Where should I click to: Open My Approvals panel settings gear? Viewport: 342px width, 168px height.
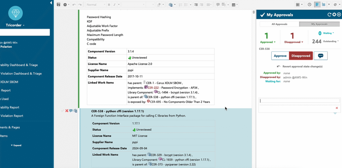(x=334, y=15)
